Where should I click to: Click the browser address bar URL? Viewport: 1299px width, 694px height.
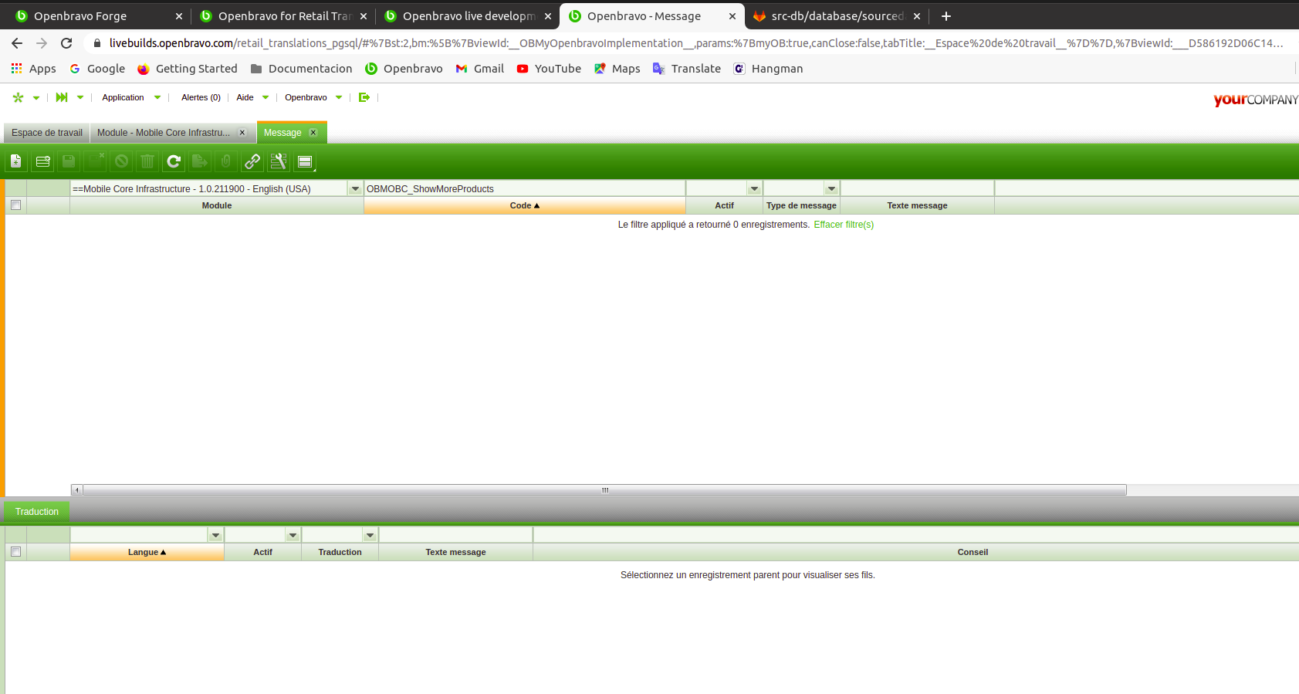pyautogui.click(x=695, y=43)
